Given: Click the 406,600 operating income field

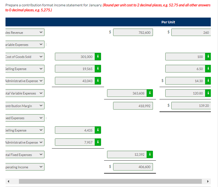Looking at the screenshot, I should click(133, 167).
